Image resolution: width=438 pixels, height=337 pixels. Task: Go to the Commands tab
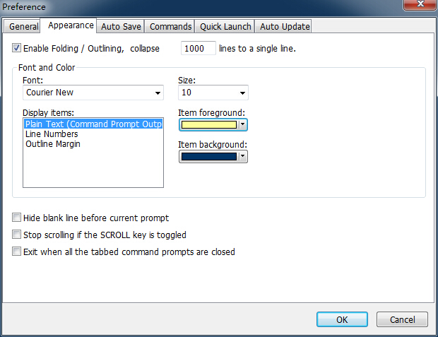pyautogui.click(x=171, y=27)
